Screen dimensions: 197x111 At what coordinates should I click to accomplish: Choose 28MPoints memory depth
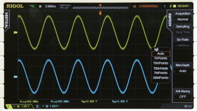[x=161, y=78]
